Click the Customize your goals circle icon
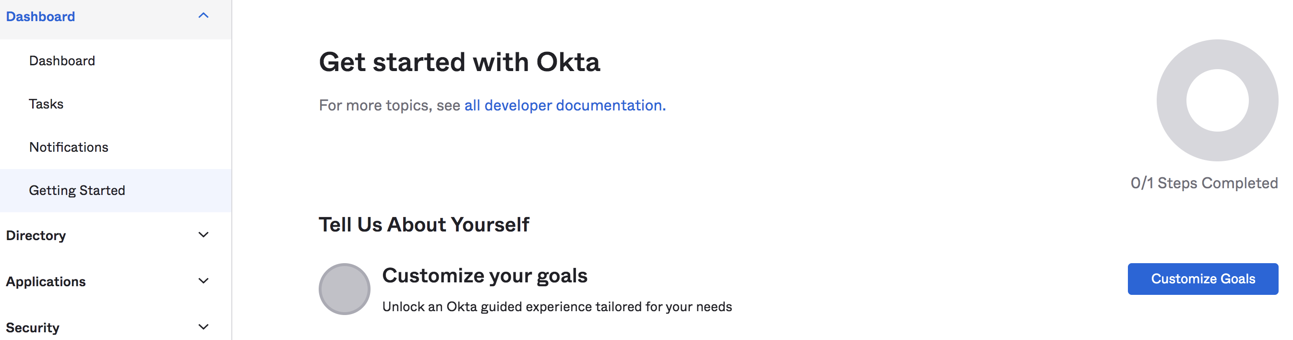The image size is (1293, 340). coord(344,289)
